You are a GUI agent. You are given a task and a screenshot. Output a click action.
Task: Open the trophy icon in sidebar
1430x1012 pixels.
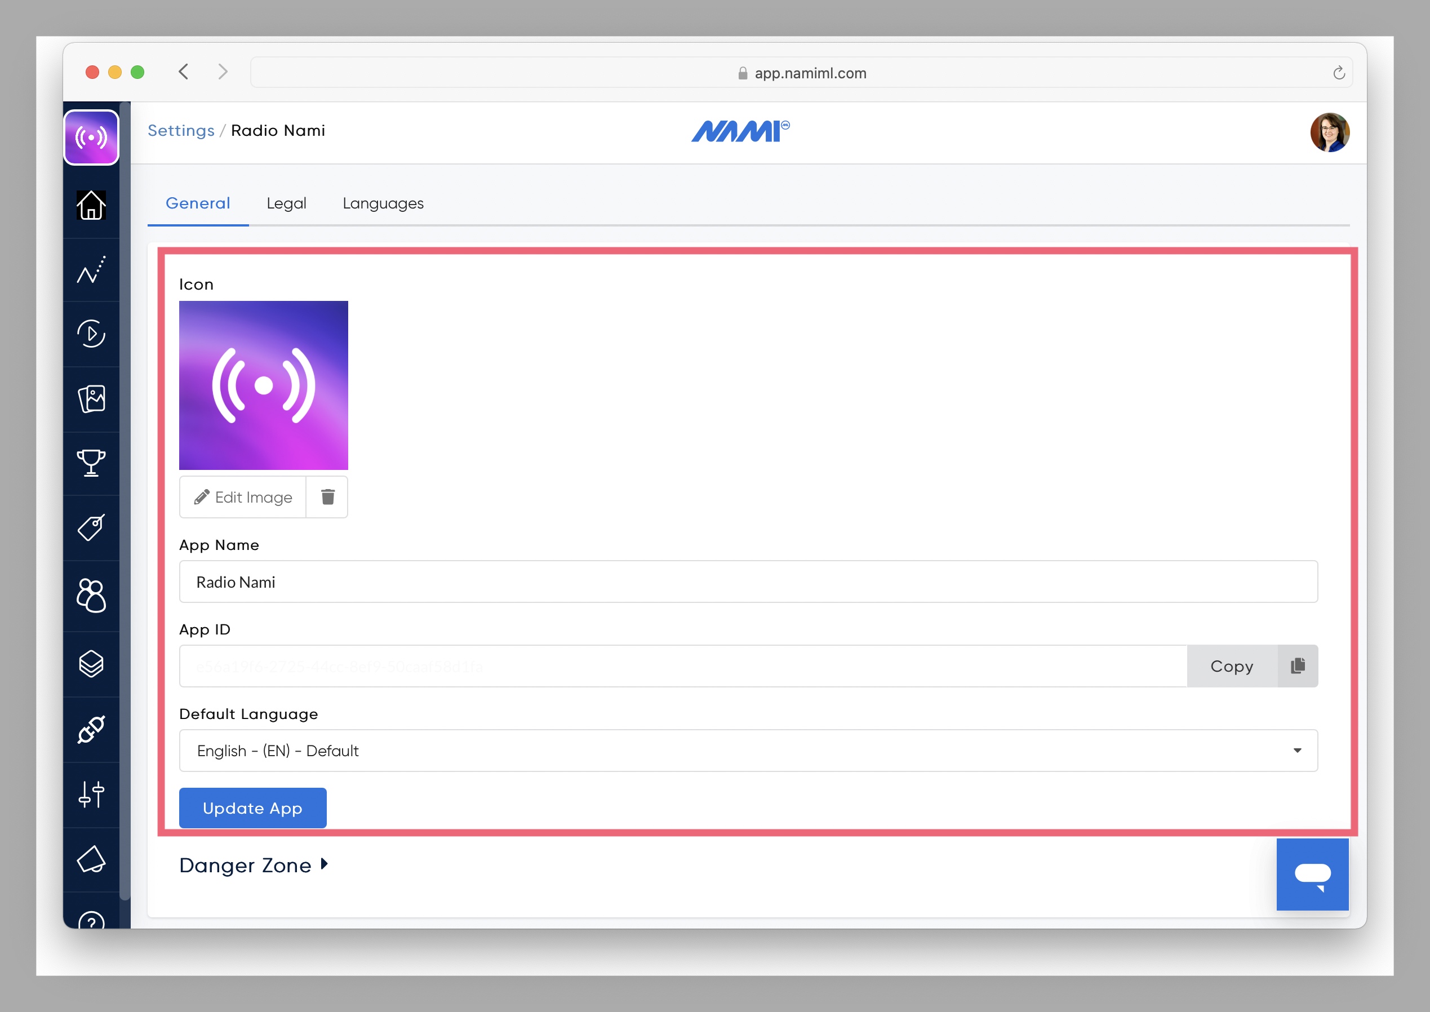click(x=91, y=463)
